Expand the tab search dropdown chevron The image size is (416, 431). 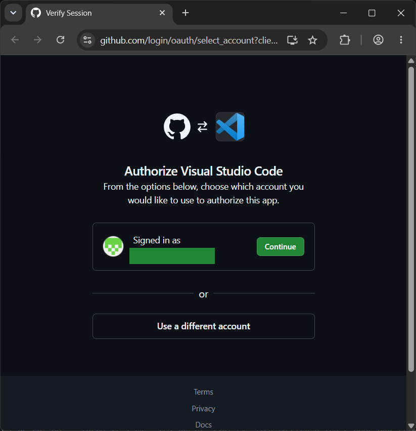[13, 13]
